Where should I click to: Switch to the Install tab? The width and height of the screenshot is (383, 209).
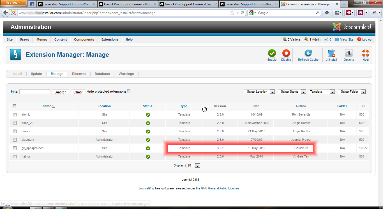point(17,74)
